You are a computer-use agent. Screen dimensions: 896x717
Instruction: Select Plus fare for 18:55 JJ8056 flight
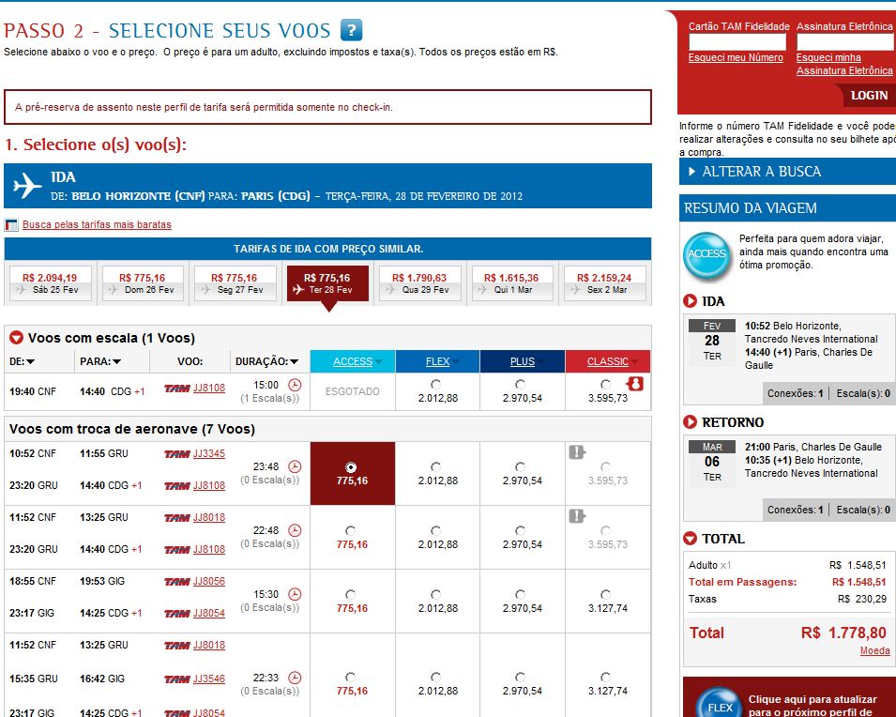coord(520,595)
